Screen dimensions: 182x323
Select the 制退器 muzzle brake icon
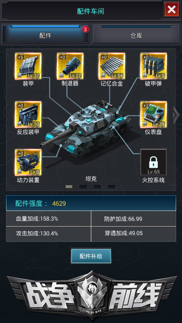point(70,66)
